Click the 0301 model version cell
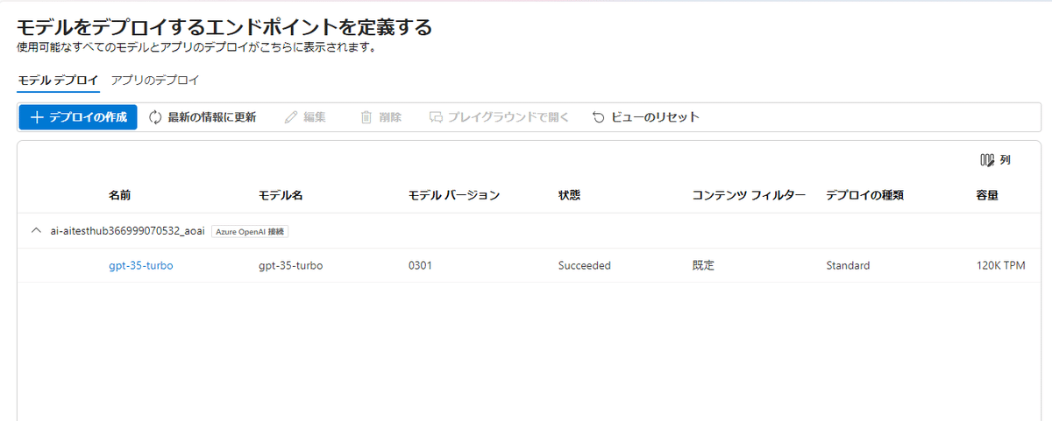The width and height of the screenshot is (1052, 421). pyautogui.click(x=421, y=265)
